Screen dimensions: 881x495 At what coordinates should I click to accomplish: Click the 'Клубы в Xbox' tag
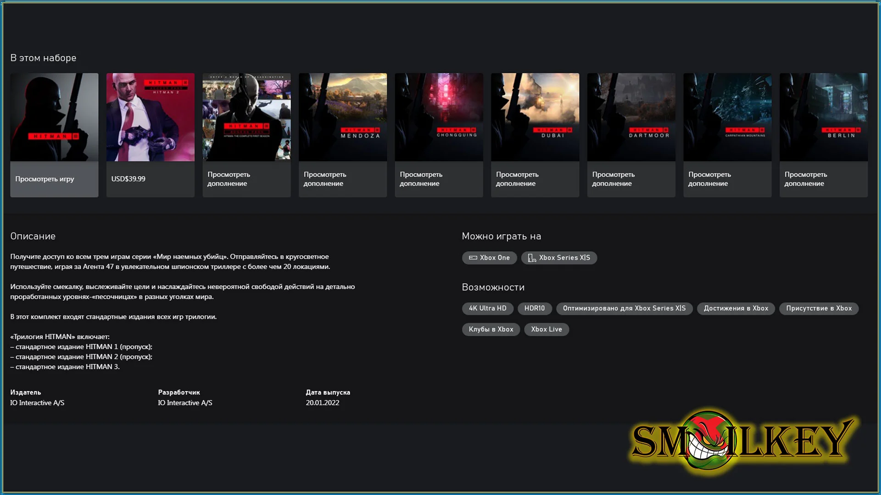point(491,330)
